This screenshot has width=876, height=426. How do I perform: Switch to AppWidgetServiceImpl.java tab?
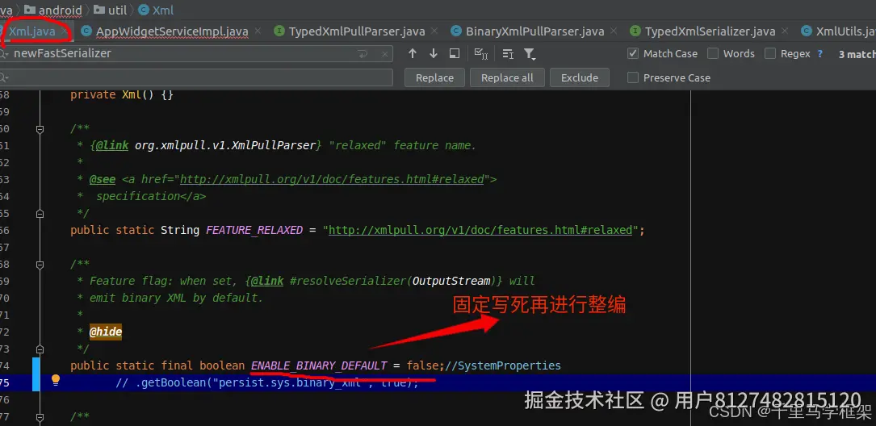coord(171,31)
